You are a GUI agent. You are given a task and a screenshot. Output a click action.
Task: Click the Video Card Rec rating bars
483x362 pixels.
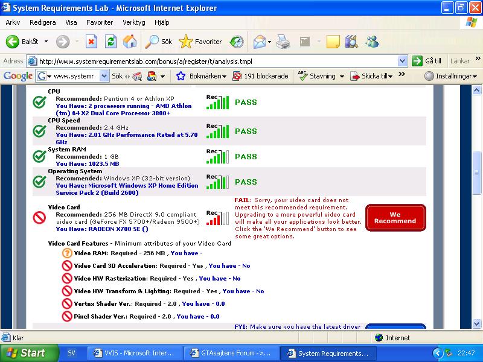tap(217, 218)
